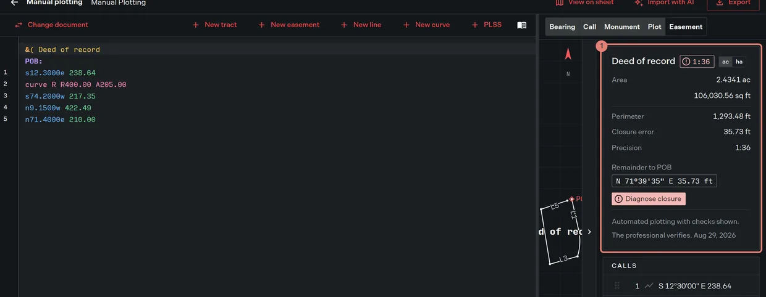The image size is (766, 297).
Task: Click the curve R400.00 line in editor
Action: coord(76,84)
